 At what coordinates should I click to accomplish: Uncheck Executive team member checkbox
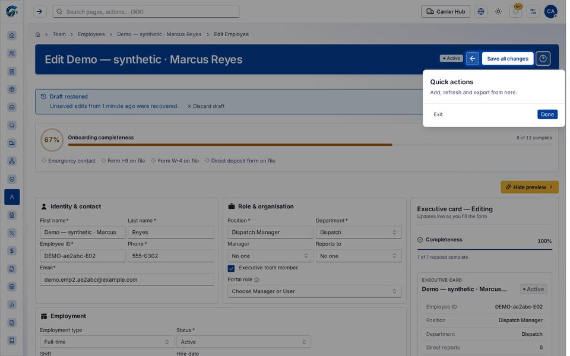(x=231, y=268)
